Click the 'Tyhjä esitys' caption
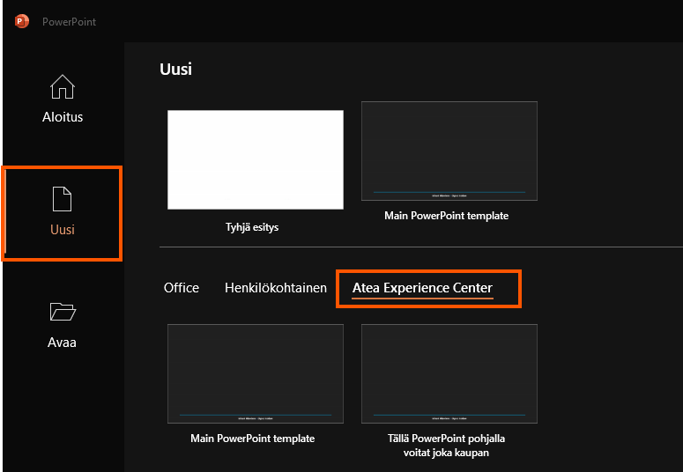 pos(252,227)
